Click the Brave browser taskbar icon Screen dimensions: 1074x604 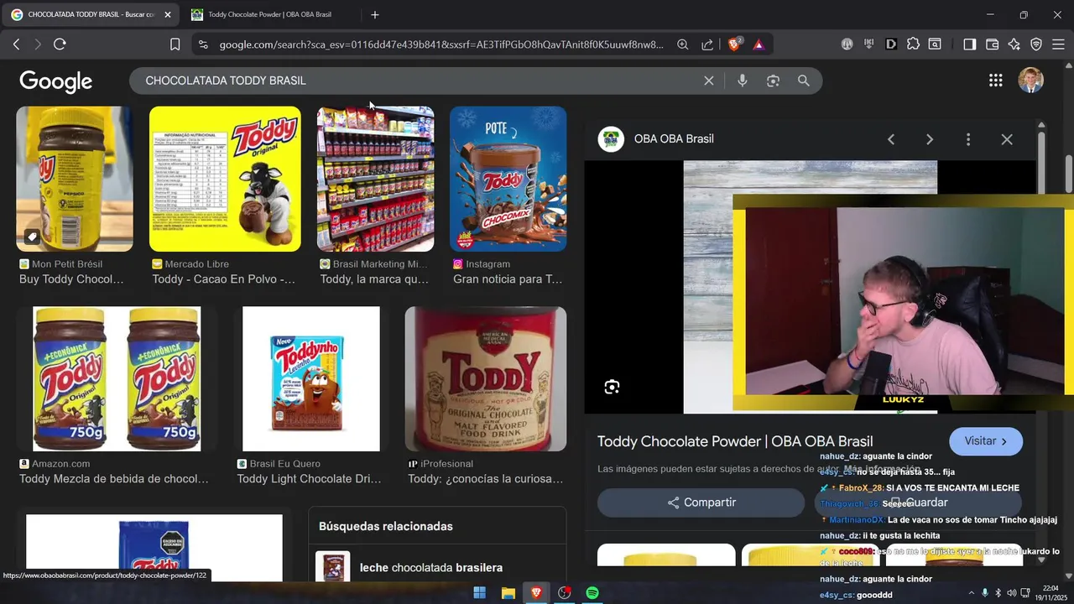tap(535, 593)
